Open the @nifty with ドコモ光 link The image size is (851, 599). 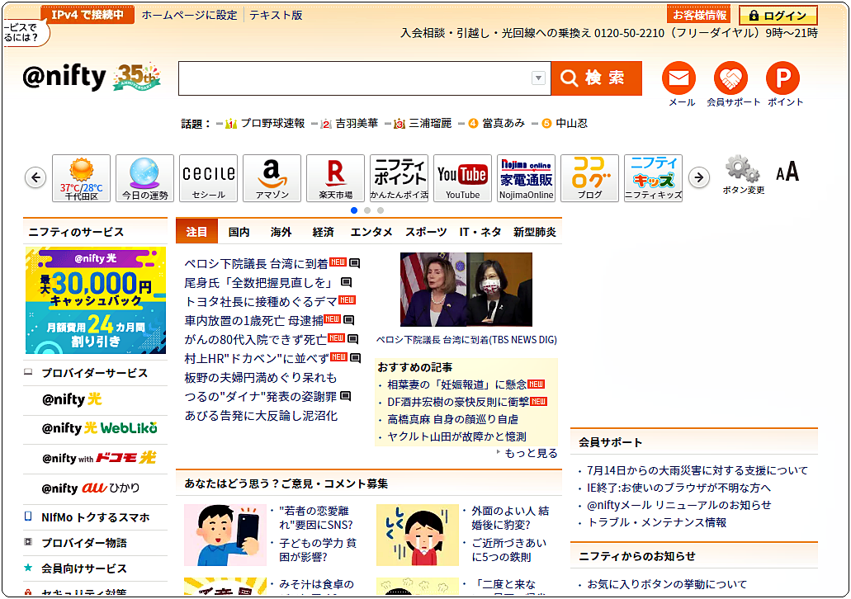(99, 458)
